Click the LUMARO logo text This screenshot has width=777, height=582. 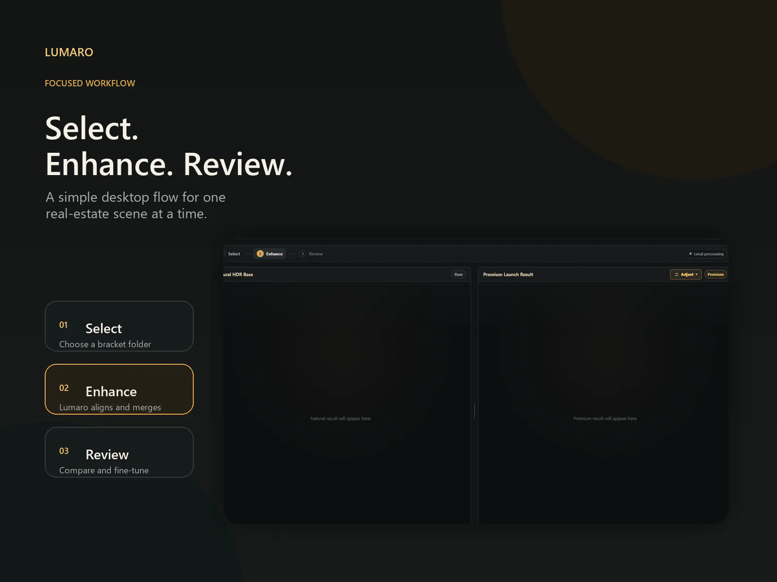point(69,52)
